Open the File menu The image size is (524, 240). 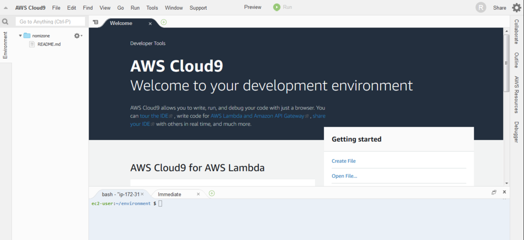click(x=56, y=8)
